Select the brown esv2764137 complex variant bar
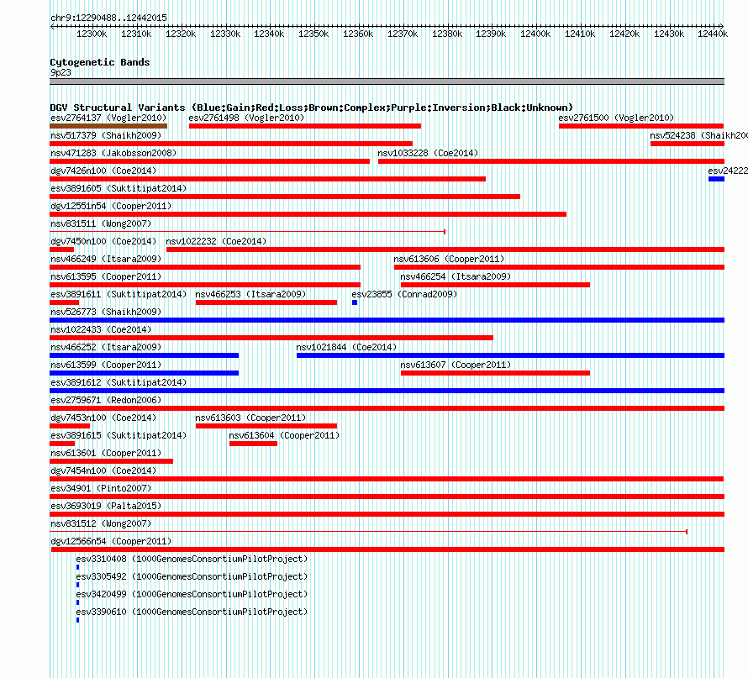 point(108,126)
